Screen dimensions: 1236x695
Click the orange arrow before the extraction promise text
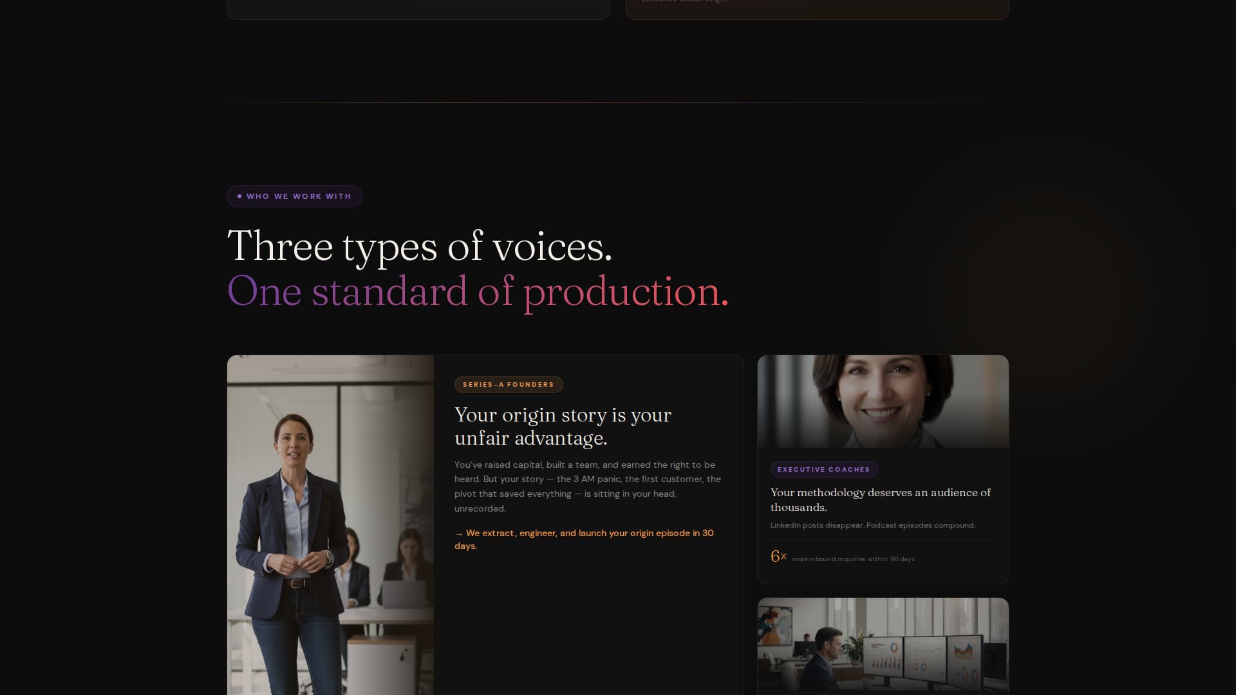[458, 533]
